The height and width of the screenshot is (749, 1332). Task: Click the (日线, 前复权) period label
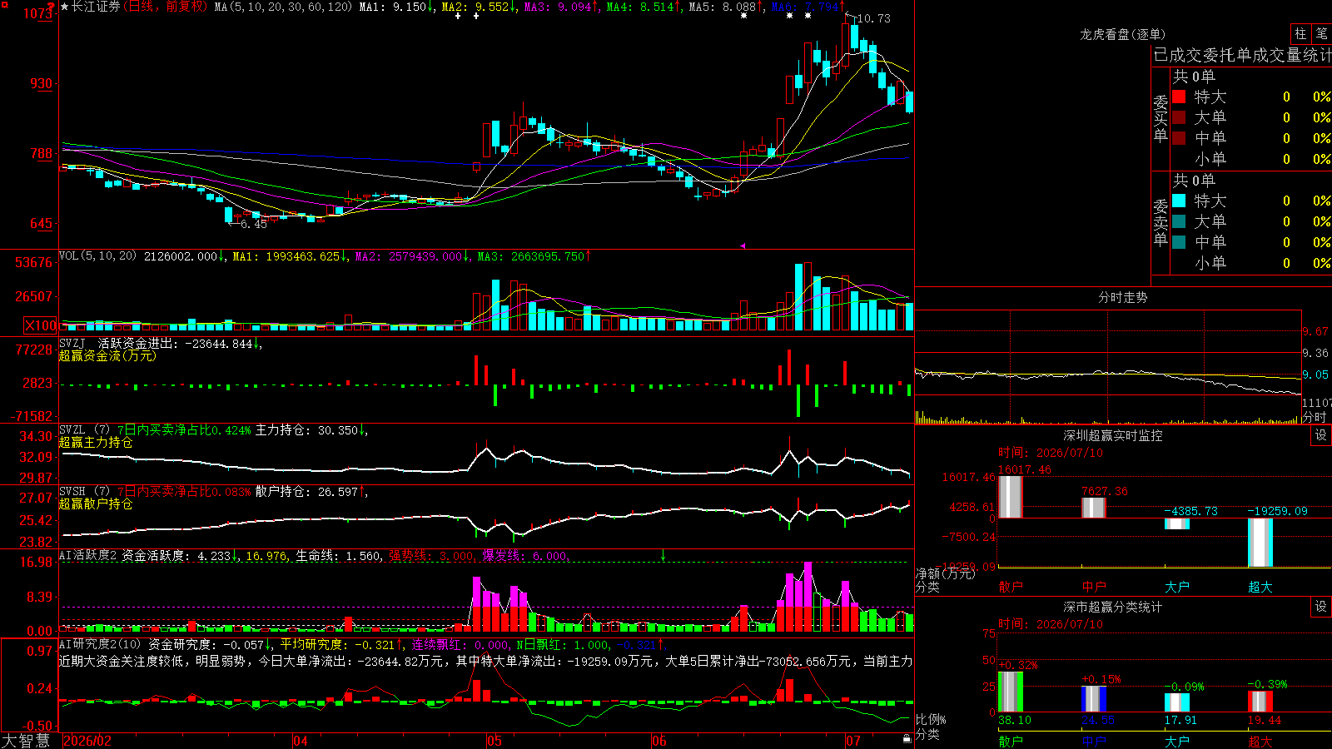click(165, 7)
